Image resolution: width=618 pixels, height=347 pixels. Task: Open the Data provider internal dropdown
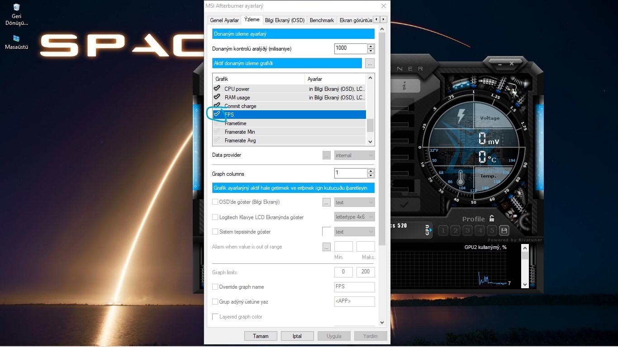point(354,155)
